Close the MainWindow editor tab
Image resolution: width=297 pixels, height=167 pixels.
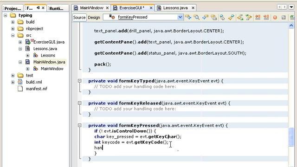(107, 8)
